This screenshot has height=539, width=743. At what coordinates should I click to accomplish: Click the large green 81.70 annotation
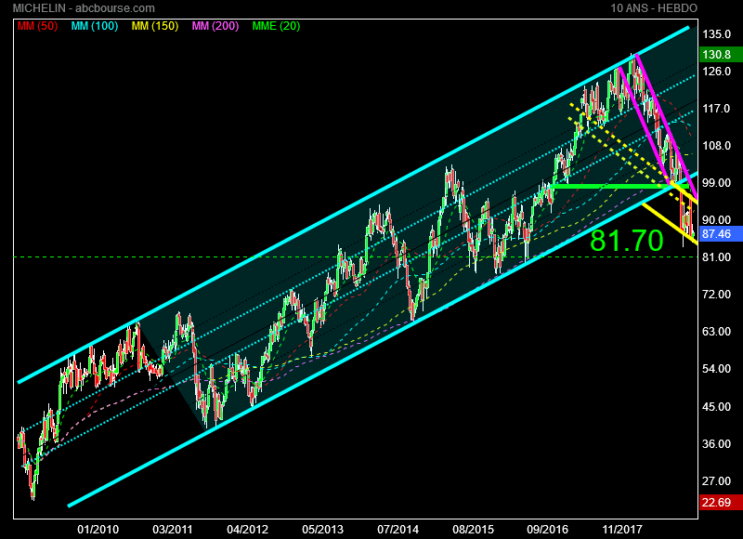(626, 241)
